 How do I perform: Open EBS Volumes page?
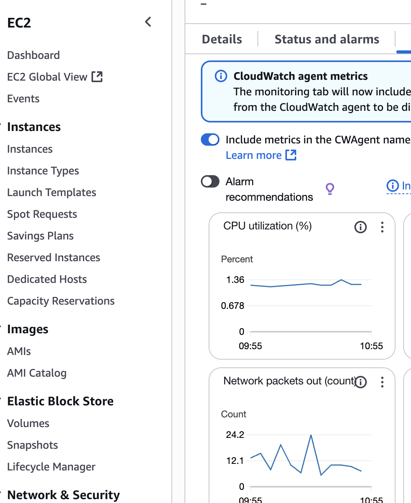[28, 423]
